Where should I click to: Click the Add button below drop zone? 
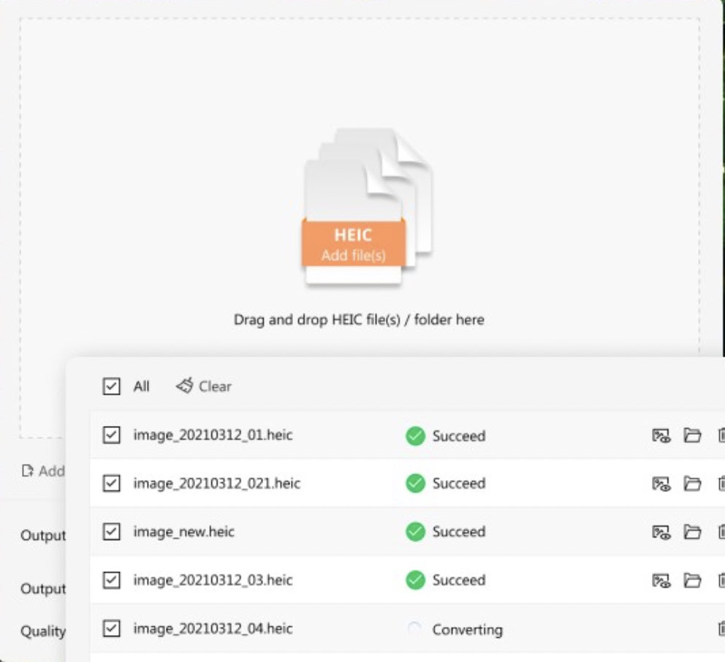click(x=44, y=471)
